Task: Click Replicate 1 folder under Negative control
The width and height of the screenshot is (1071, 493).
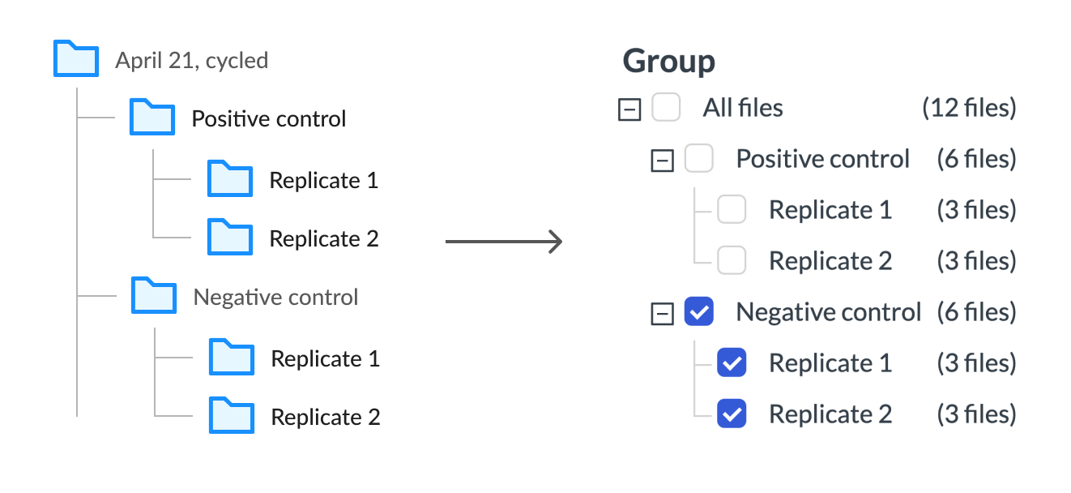Action: click(232, 358)
